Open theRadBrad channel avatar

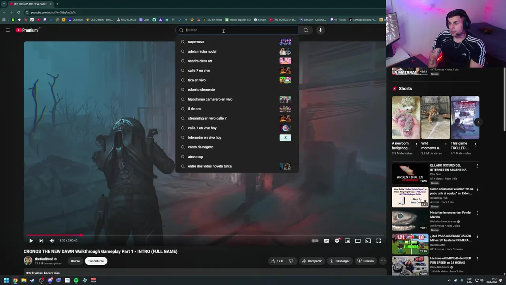[28, 260]
